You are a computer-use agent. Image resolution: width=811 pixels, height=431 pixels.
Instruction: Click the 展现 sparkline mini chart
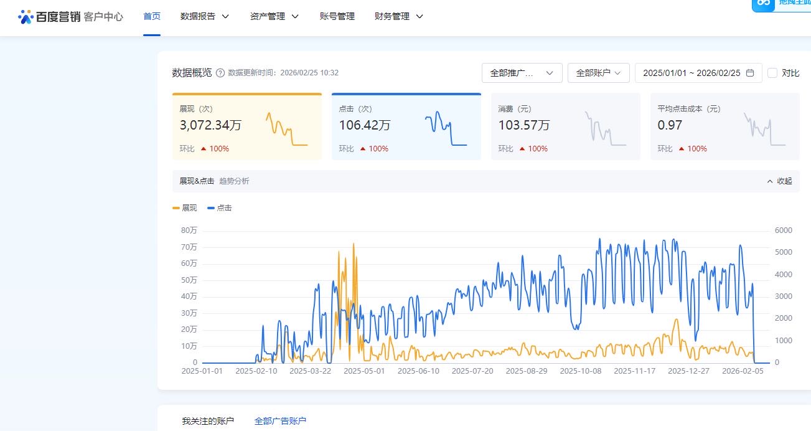point(286,129)
